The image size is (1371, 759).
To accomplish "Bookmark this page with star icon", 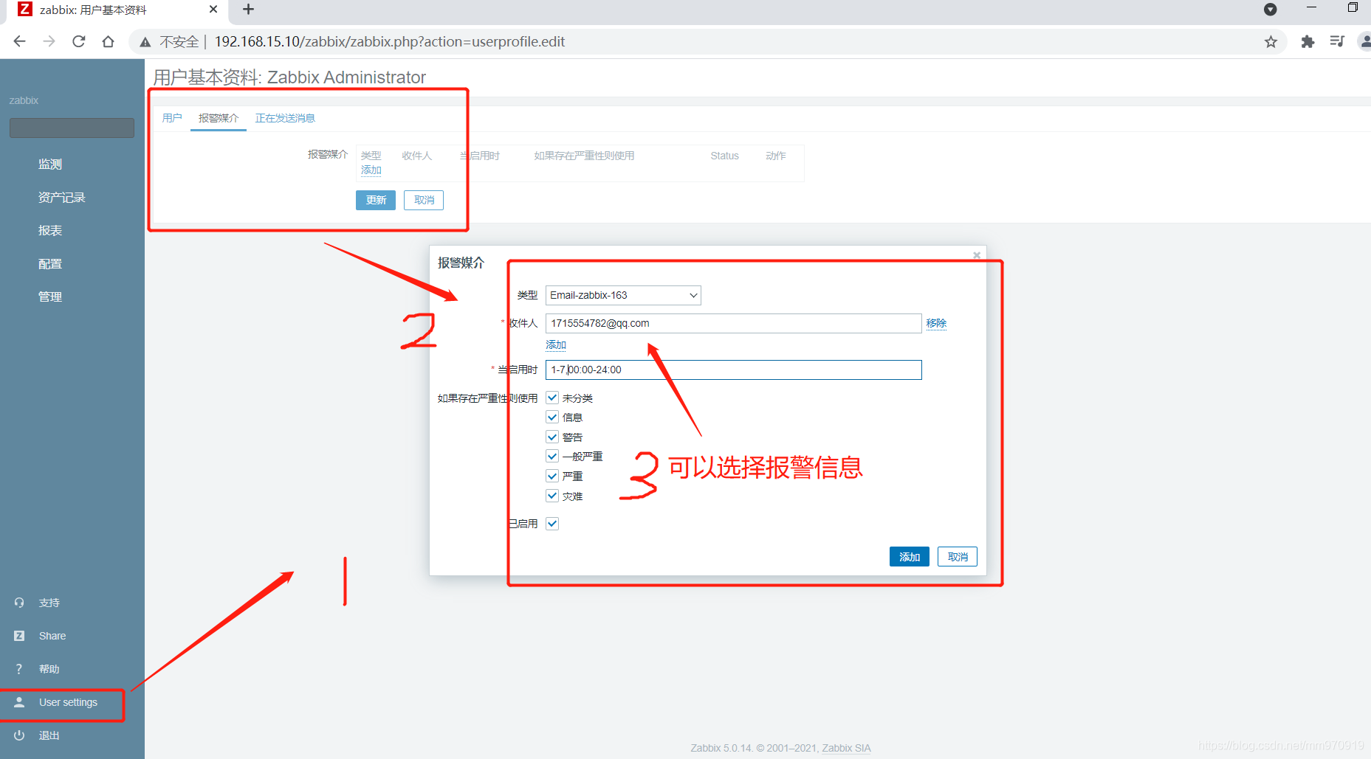I will coord(1271,42).
